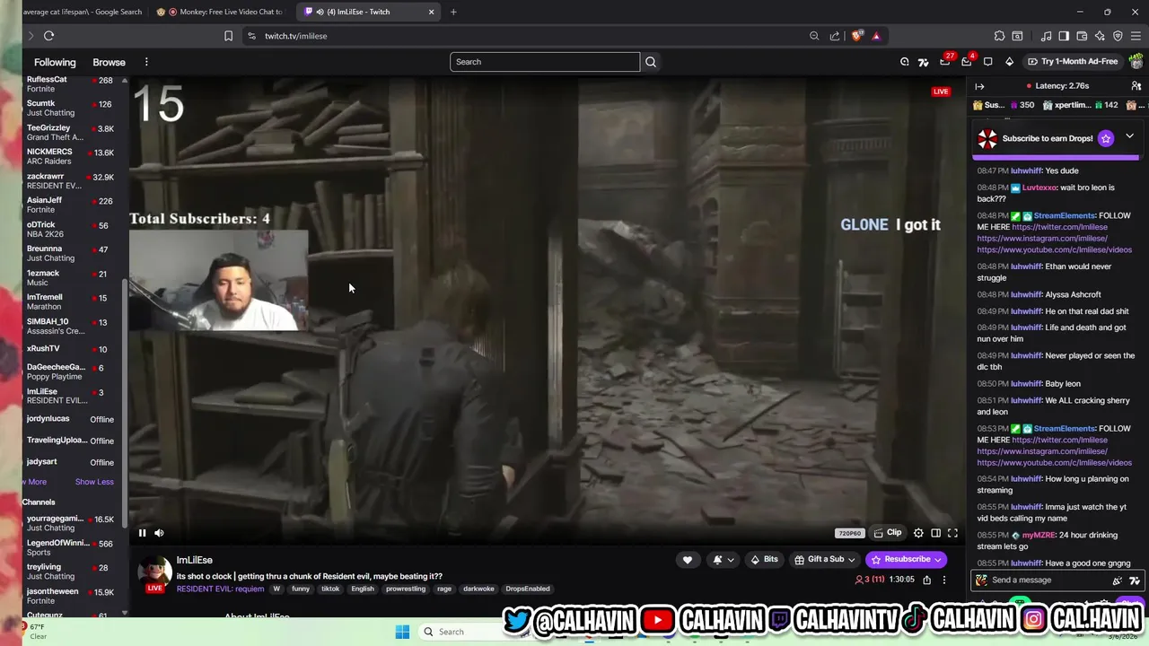This screenshot has width=1149, height=646.
Task: Open a new browser tab
Action: (x=453, y=12)
